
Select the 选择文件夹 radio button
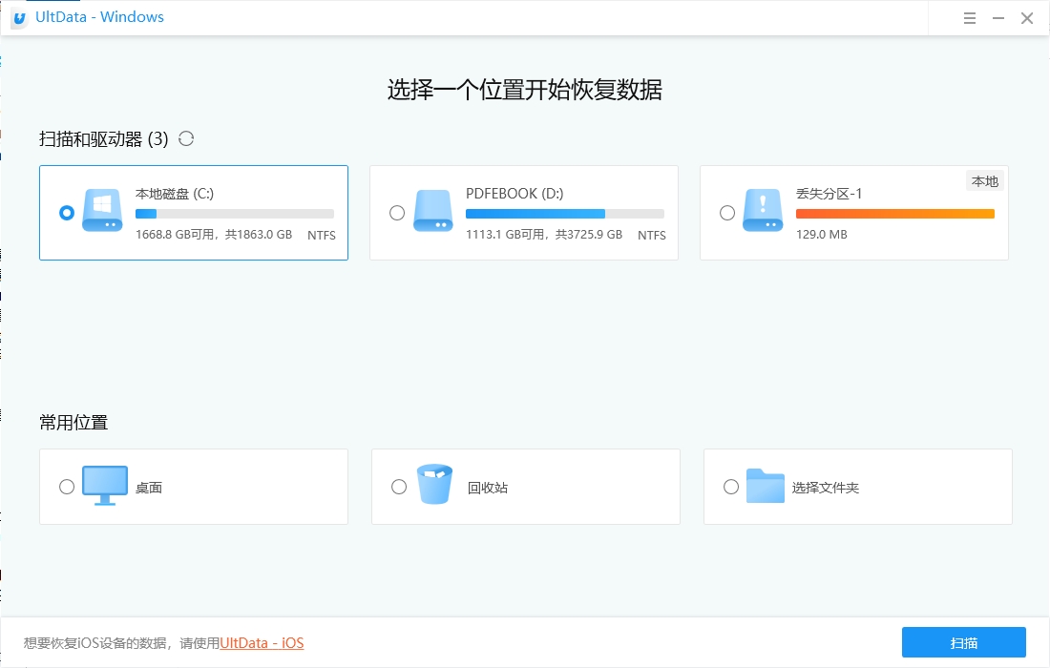coord(731,487)
